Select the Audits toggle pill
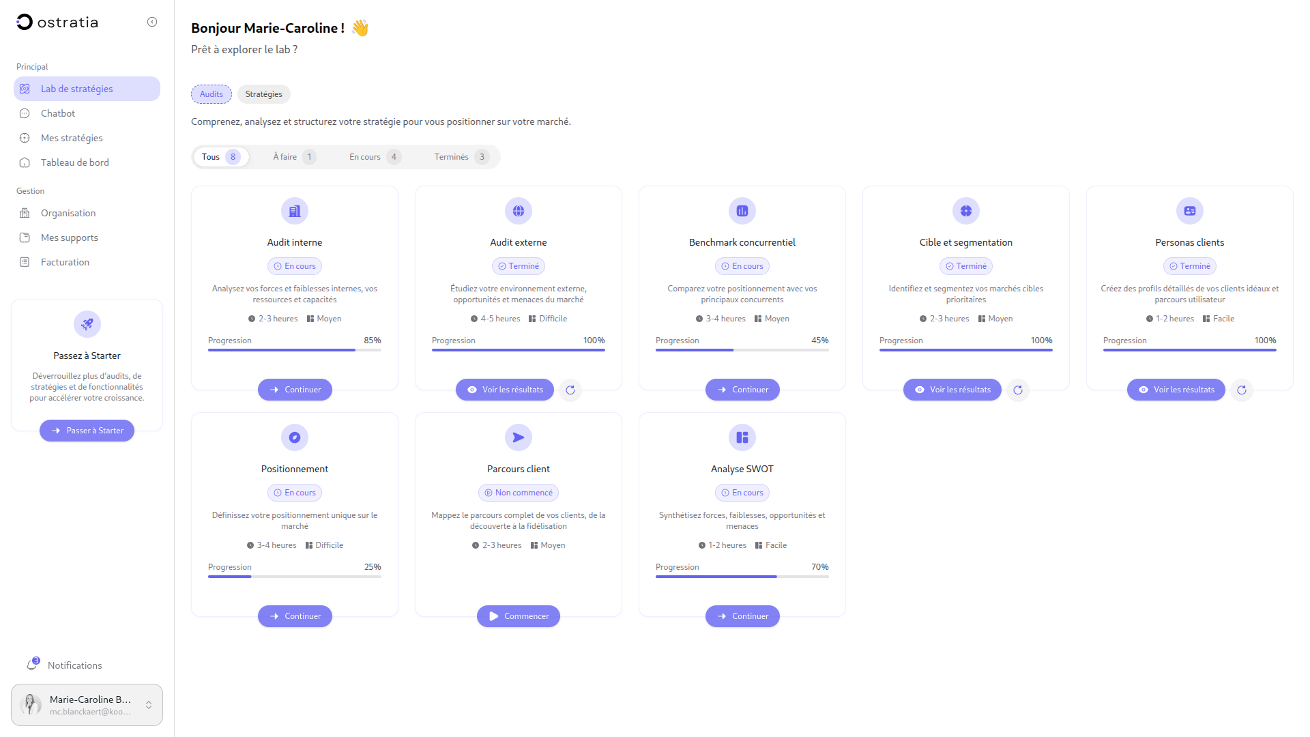This screenshot has height=737, width=1310. coord(212,94)
